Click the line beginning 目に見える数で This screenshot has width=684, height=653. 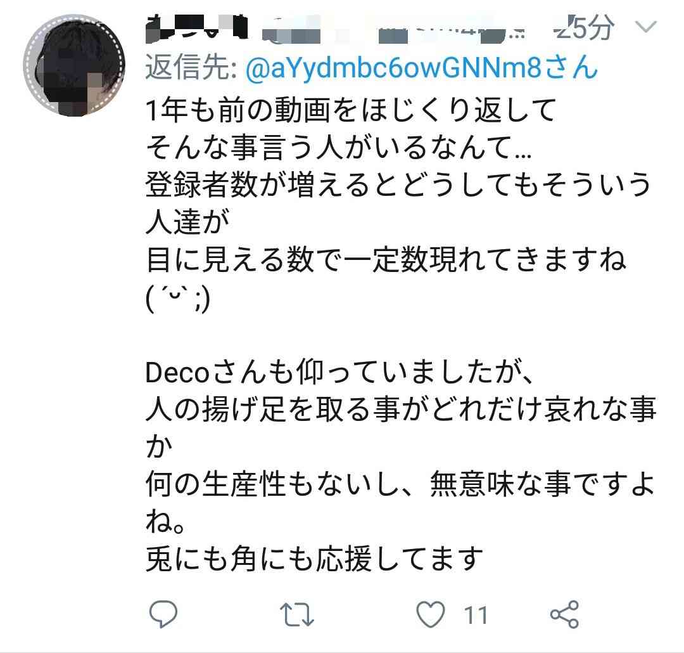tap(386, 259)
